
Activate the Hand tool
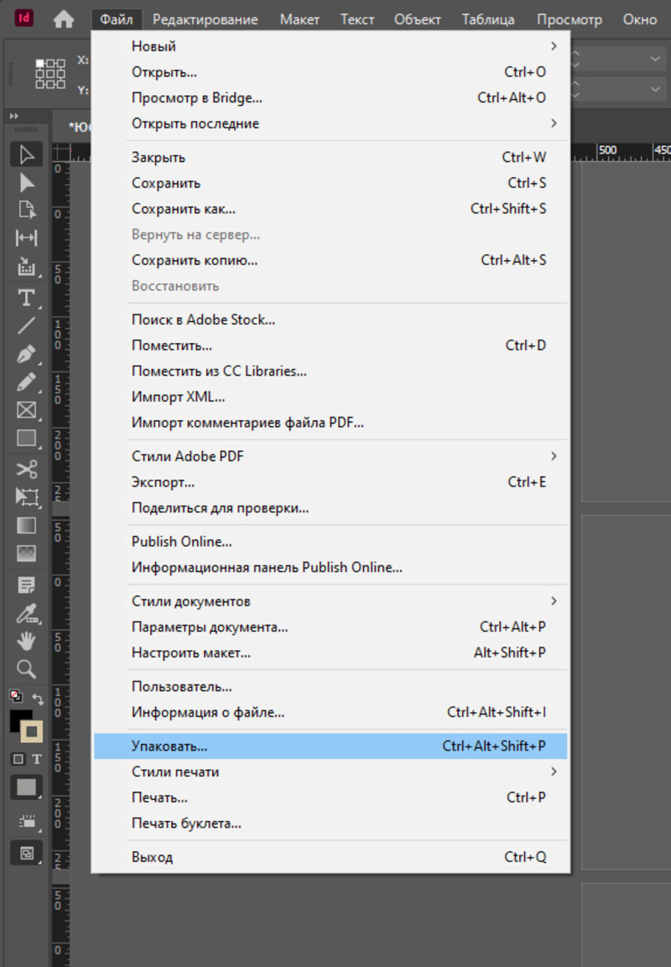[27, 642]
